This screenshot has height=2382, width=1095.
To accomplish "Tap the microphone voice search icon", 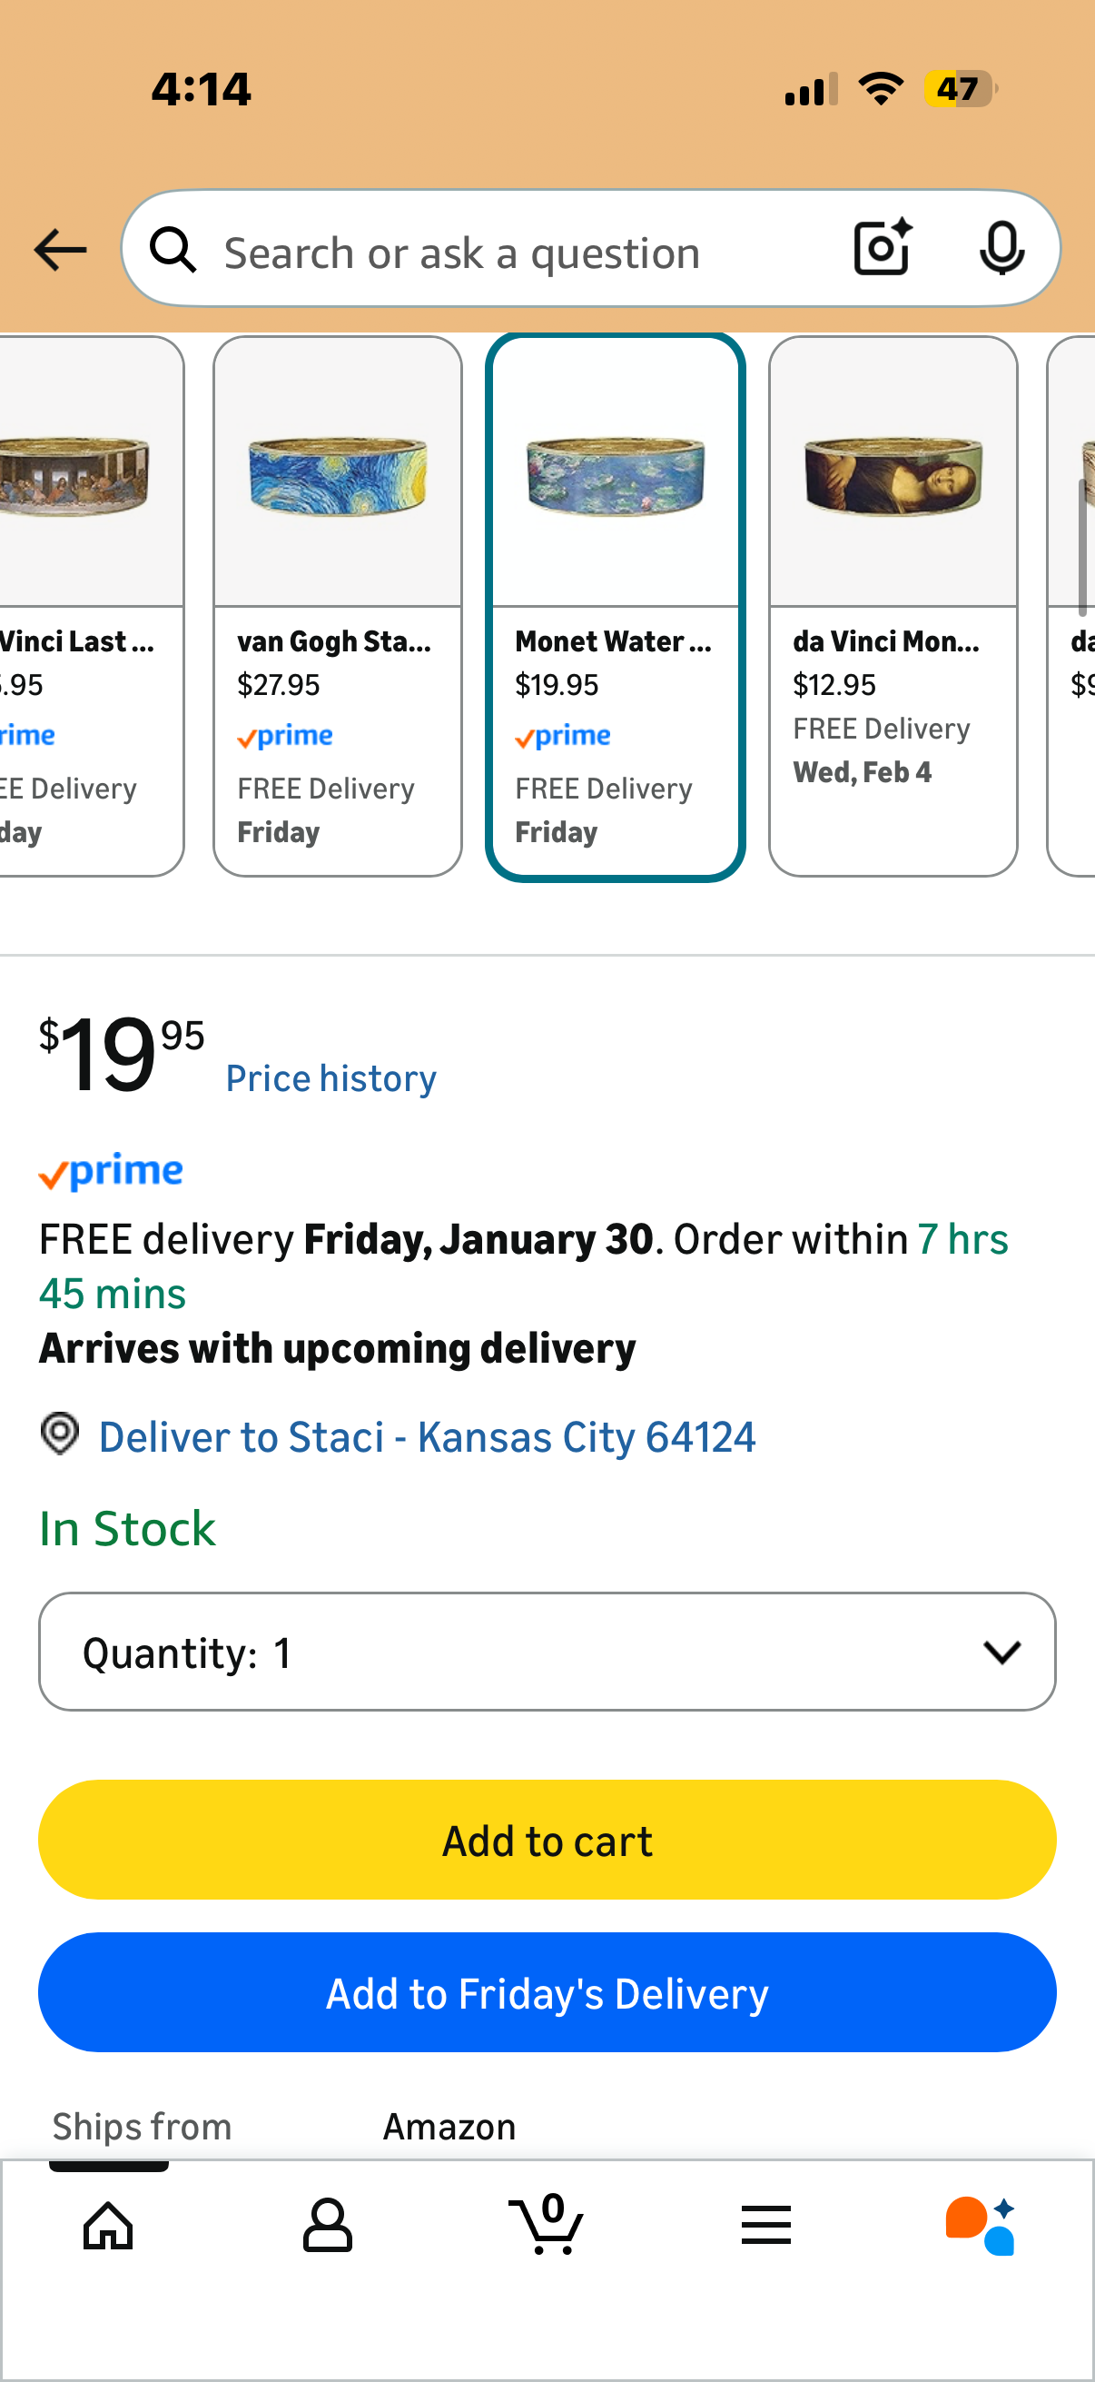I will click(x=1001, y=248).
